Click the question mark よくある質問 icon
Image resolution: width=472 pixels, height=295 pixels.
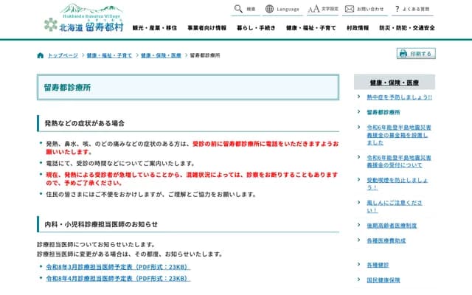(397, 9)
